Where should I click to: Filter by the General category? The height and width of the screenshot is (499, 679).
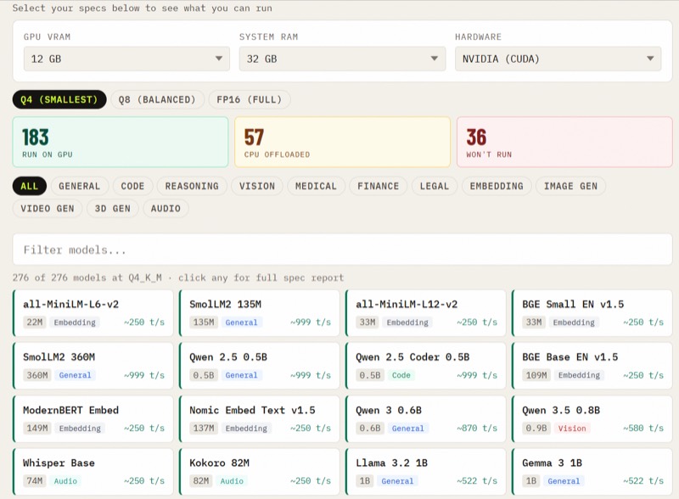[x=79, y=186]
